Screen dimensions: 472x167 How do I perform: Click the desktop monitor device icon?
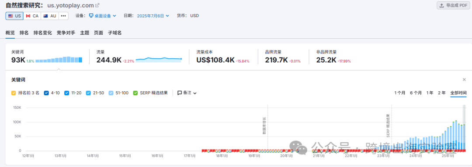tap(91, 16)
